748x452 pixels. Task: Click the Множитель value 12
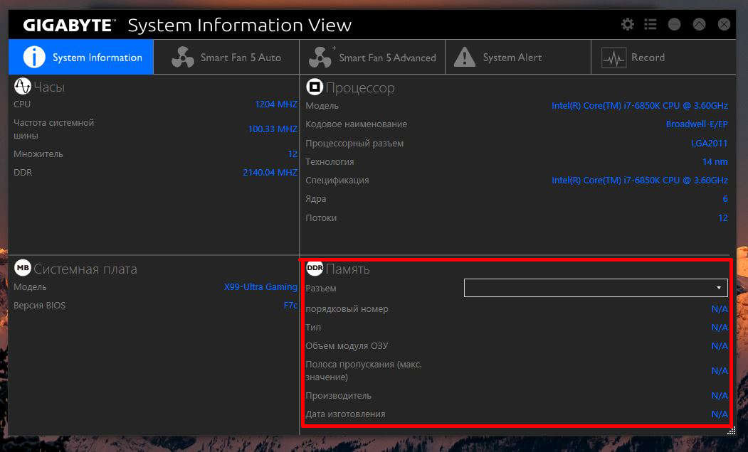293,154
